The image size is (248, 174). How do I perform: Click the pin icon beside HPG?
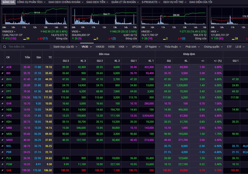(x=2, y=116)
